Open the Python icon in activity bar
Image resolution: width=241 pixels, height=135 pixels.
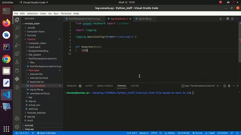(17, 79)
